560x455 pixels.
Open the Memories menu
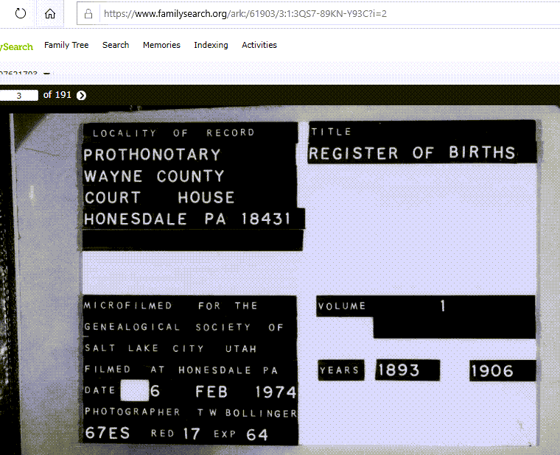click(x=161, y=45)
